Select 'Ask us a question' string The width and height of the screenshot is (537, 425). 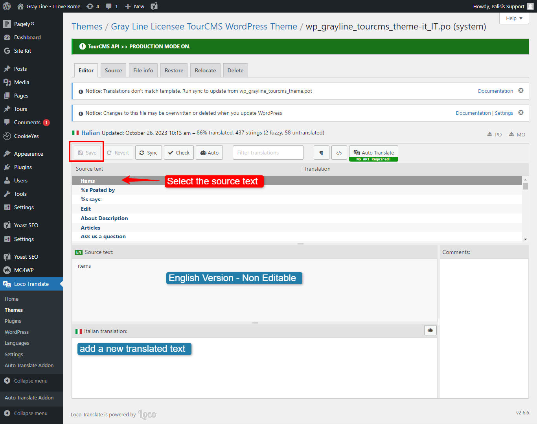point(297,236)
